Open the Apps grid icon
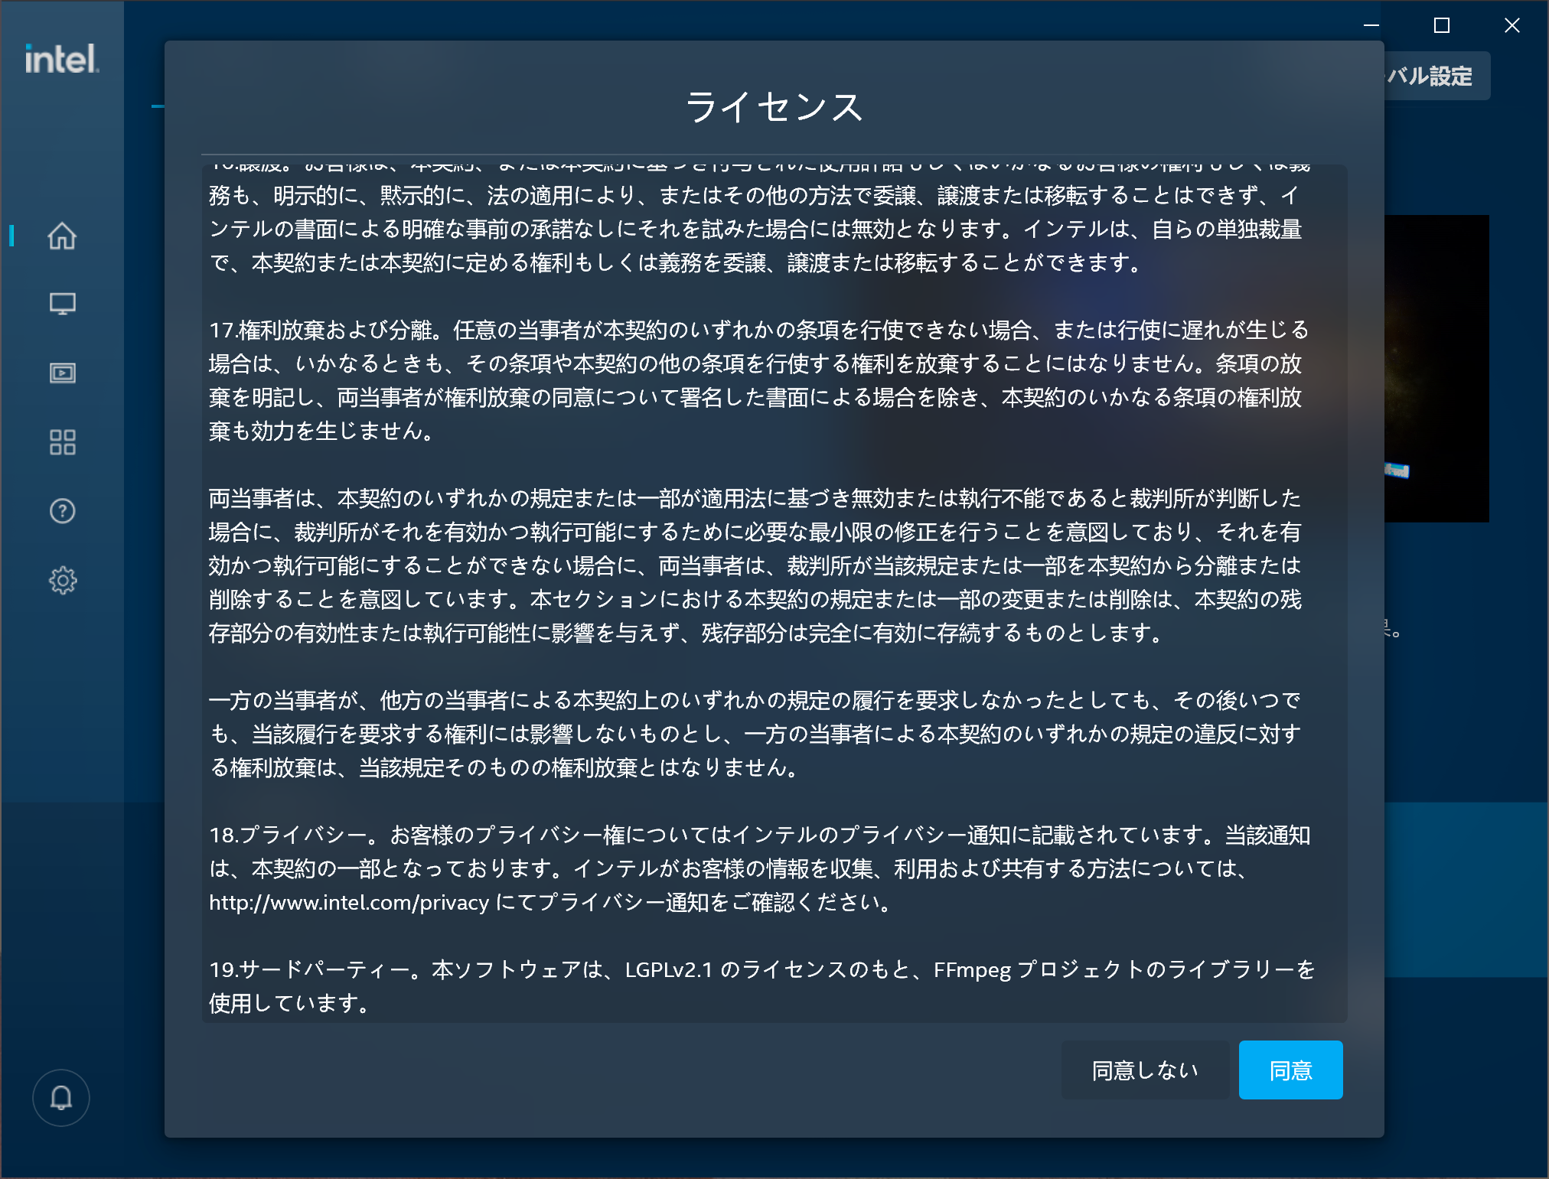The height and width of the screenshot is (1179, 1549). 62,442
